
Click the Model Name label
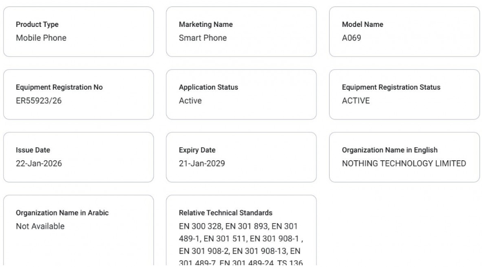click(362, 25)
